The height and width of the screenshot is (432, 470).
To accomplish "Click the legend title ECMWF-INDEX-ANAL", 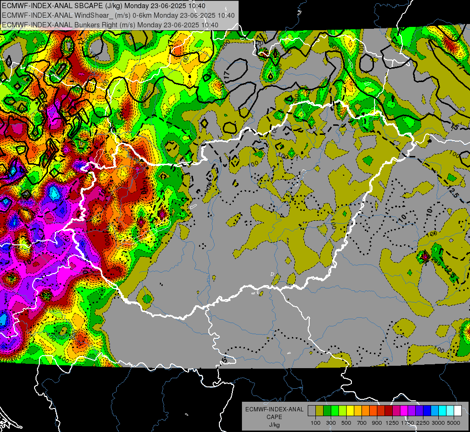I will [x=275, y=409].
